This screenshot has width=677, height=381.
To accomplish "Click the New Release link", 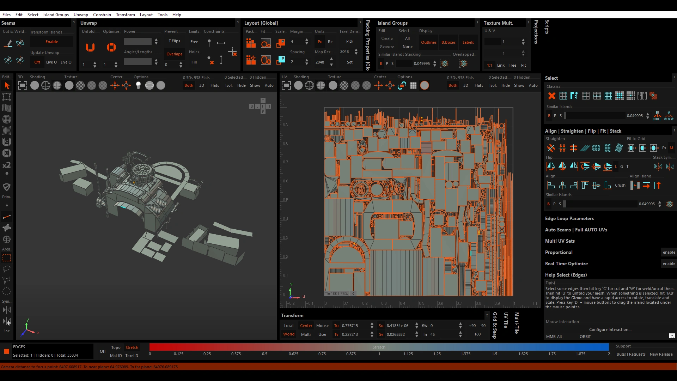I will pyautogui.click(x=661, y=354).
